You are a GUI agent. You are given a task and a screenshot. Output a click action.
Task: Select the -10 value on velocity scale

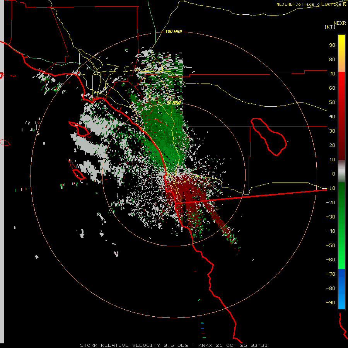(331, 188)
